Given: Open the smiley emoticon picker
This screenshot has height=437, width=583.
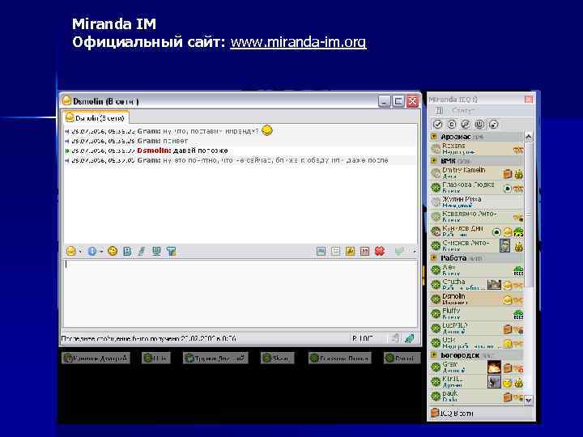Looking at the screenshot, I should (x=113, y=251).
